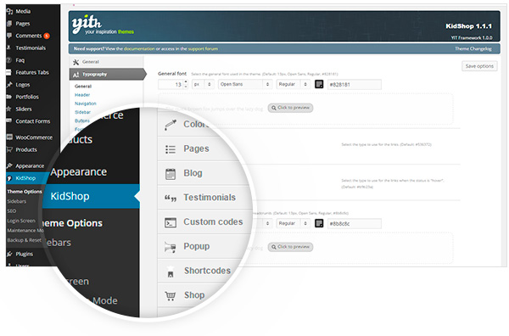This screenshot has height=336, width=509.
Task: Open the documentation link
Action: click(139, 48)
